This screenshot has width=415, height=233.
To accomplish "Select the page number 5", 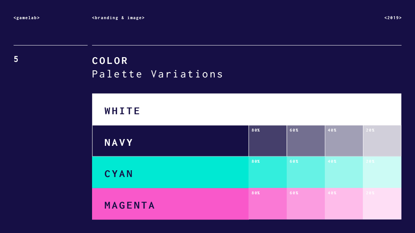I will click(x=16, y=59).
